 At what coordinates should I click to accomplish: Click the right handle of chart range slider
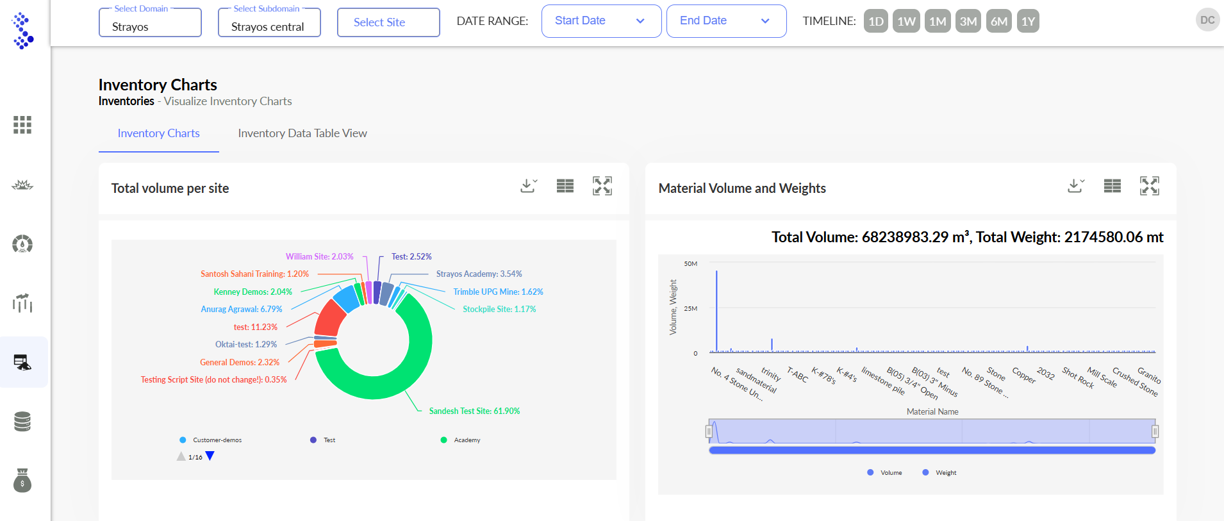click(1155, 431)
